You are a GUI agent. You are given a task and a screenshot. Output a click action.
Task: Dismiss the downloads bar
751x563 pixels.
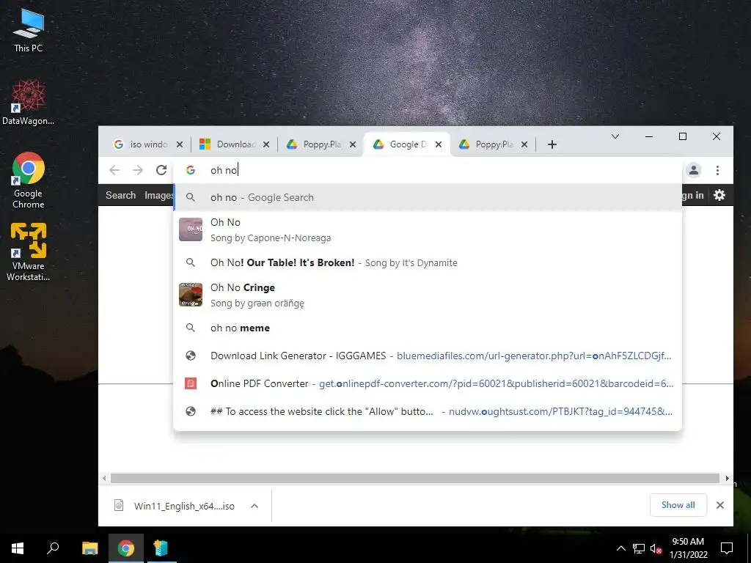click(720, 505)
